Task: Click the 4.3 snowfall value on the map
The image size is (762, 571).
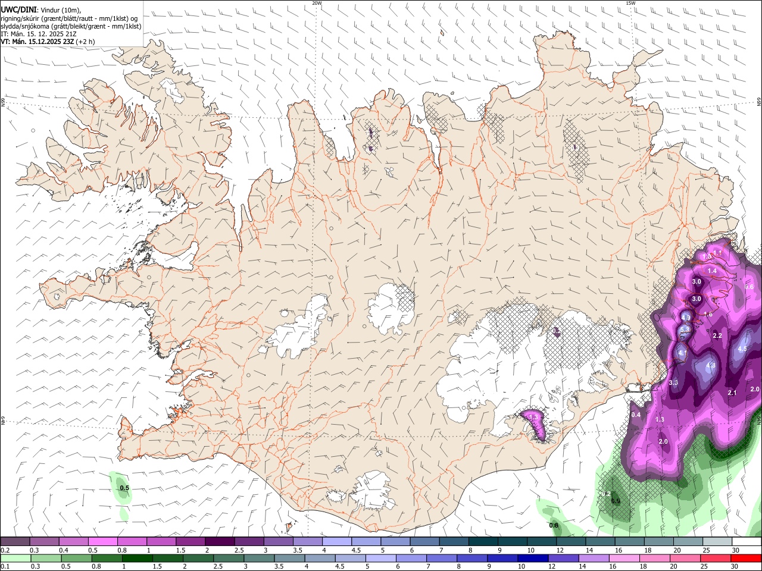Action: point(710,366)
